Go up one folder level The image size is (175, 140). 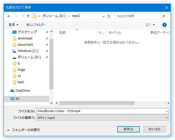pos(28,16)
